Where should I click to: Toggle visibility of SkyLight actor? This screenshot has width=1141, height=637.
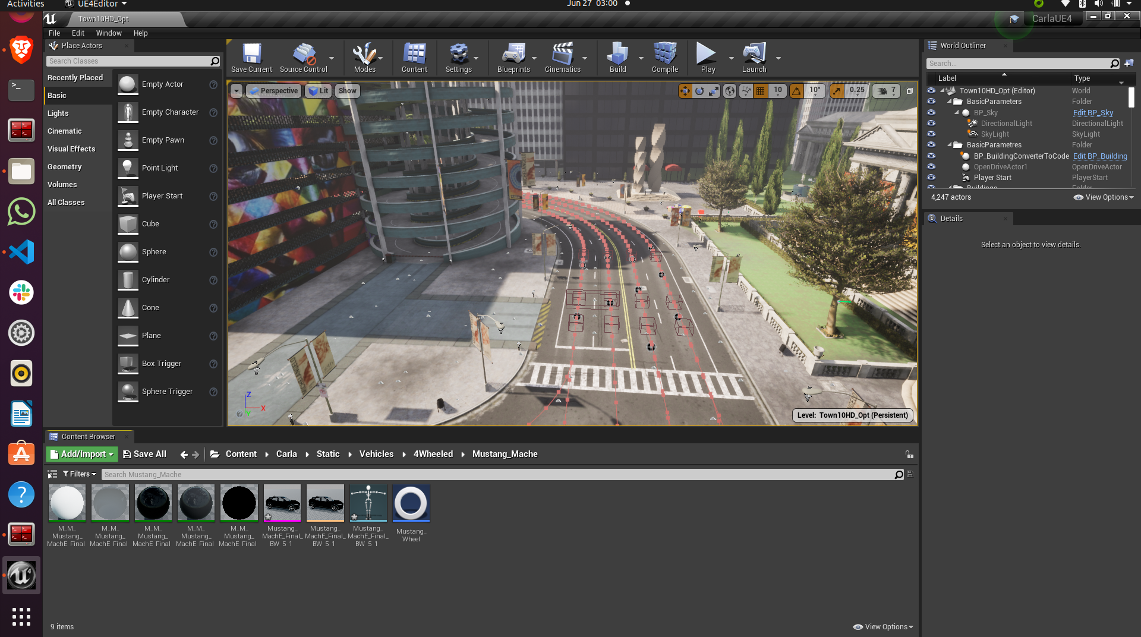[x=931, y=134]
